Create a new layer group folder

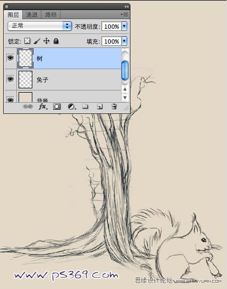(85, 106)
